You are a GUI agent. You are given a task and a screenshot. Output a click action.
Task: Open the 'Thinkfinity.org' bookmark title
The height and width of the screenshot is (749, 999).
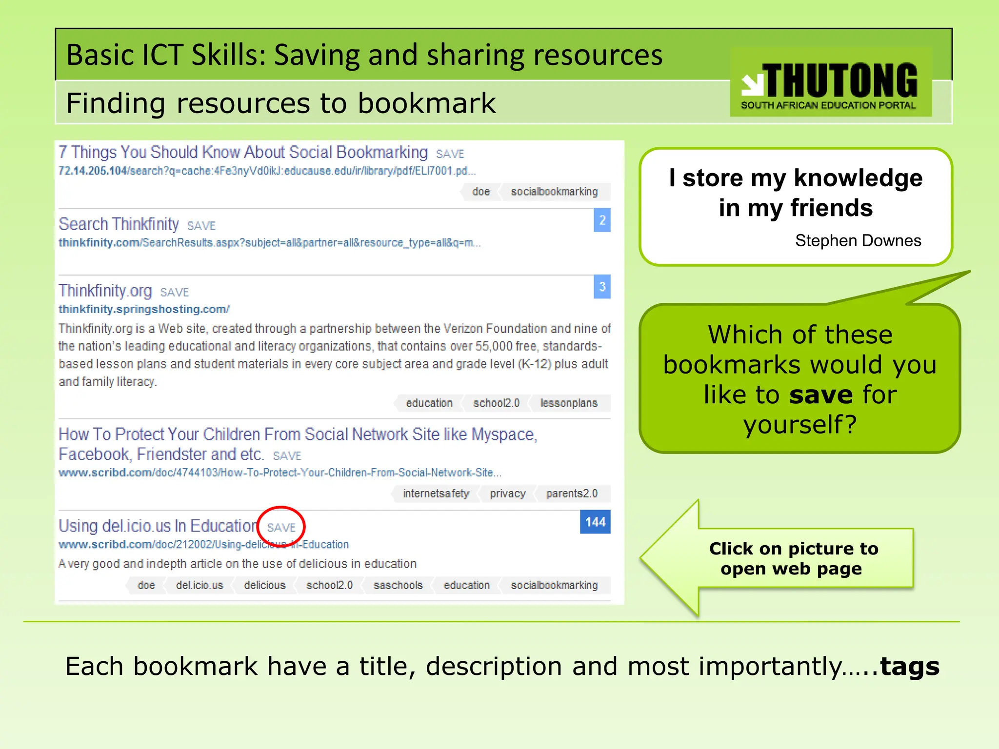(105, 291)
